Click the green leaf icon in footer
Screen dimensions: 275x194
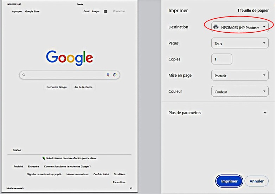point(44,158)
